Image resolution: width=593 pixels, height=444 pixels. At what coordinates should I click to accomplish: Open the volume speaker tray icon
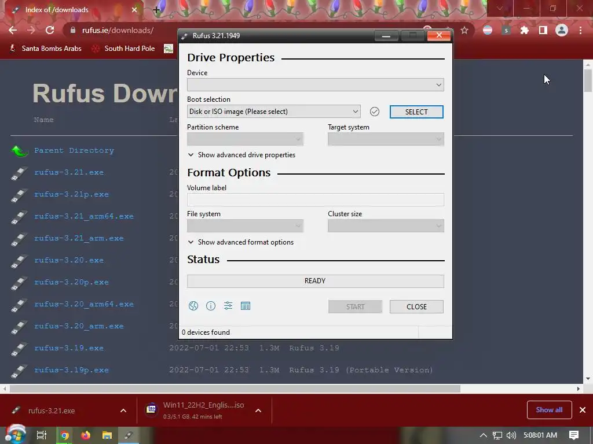pos(511,435)
